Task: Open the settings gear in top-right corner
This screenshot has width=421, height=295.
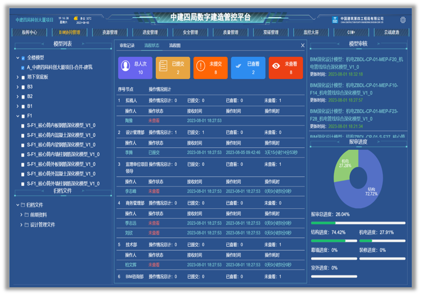Action: point(403,20)
